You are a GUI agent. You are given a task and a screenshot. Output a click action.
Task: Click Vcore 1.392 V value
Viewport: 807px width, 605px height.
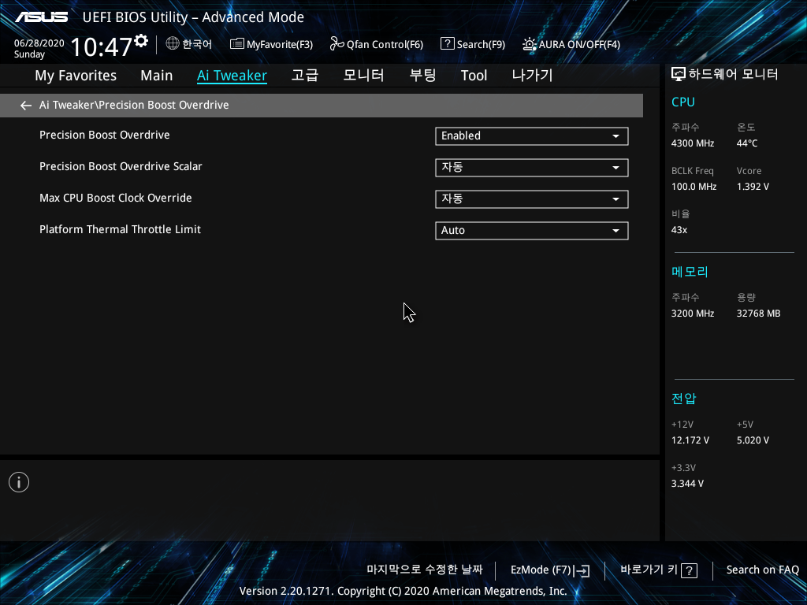pyautogui.click(x=753, y=187)
